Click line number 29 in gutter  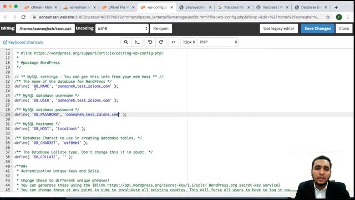pos(8,114)
